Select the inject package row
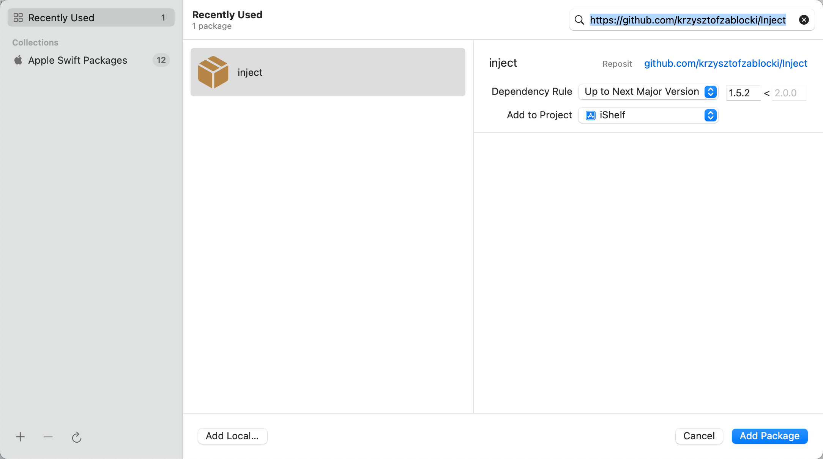The image size is (823, 459). pos(328,72)
